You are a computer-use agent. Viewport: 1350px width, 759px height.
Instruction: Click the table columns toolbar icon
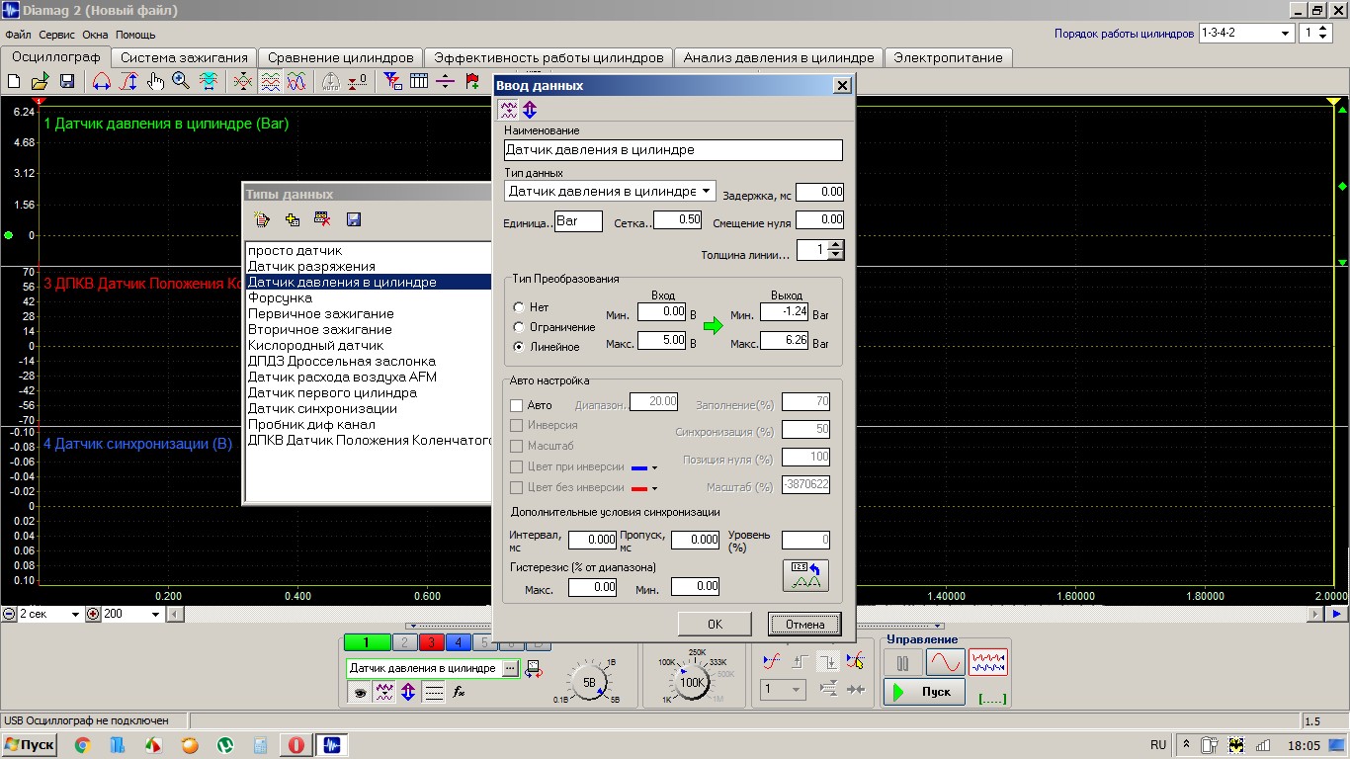[419, 81]
